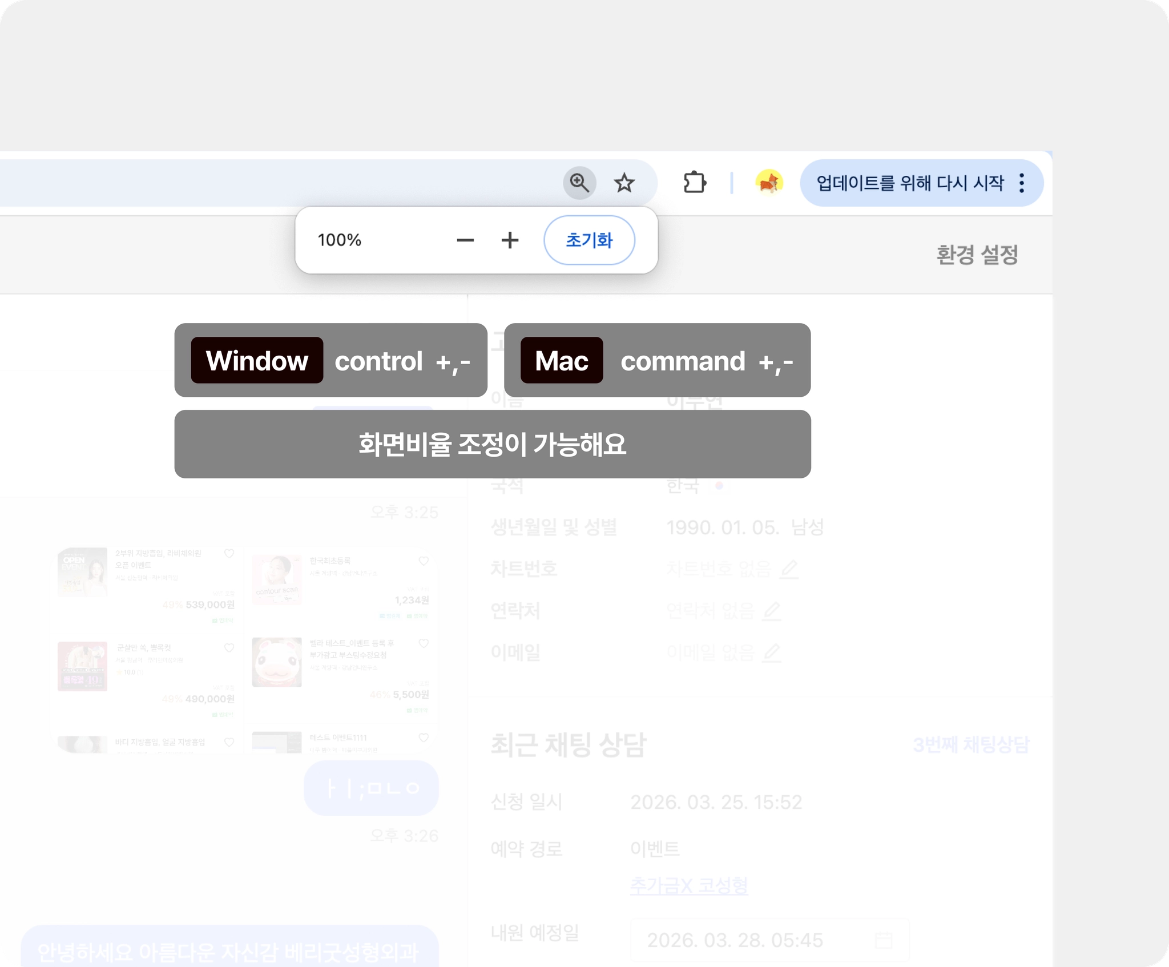
Task: Open calendar icon in visit date field
Action: point(884,940)
